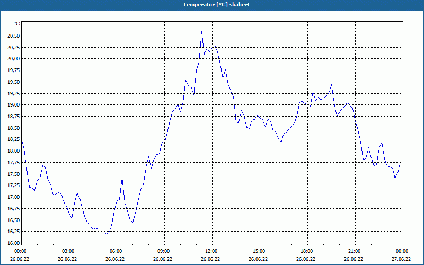
Task: Click the 09:00 time axis label
Action: click(x=163, y=251)
